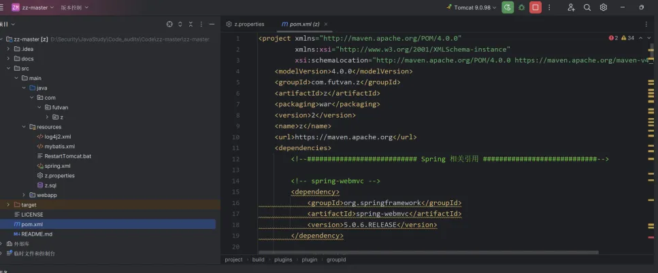The width and height of the screenshot is (658, 273).
Task: Close the pom.xml editor tab
Action: pos(326,24)
